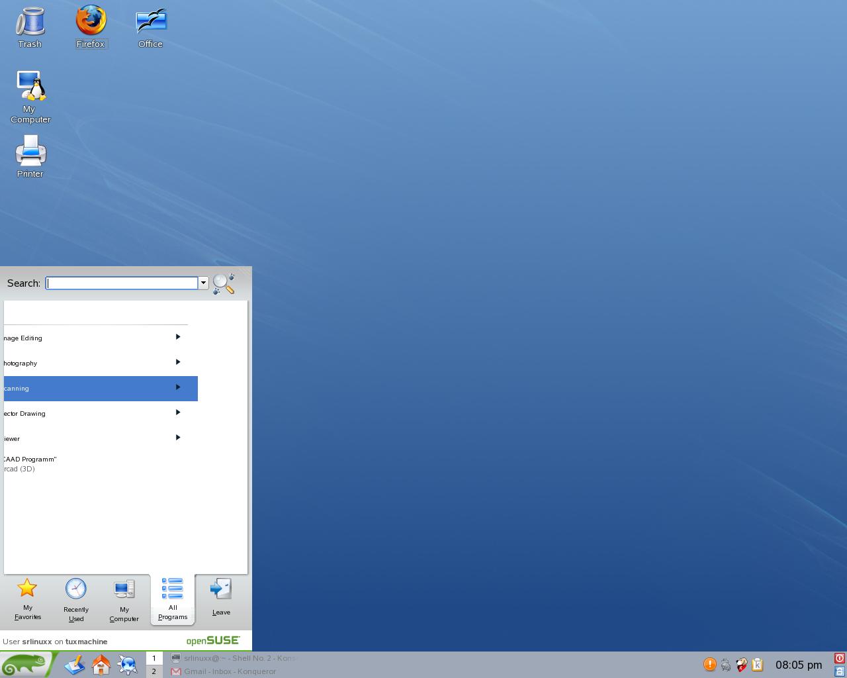
Task: Expand the Vector Drawing submenu arrow
Action: tap(178, 412)
